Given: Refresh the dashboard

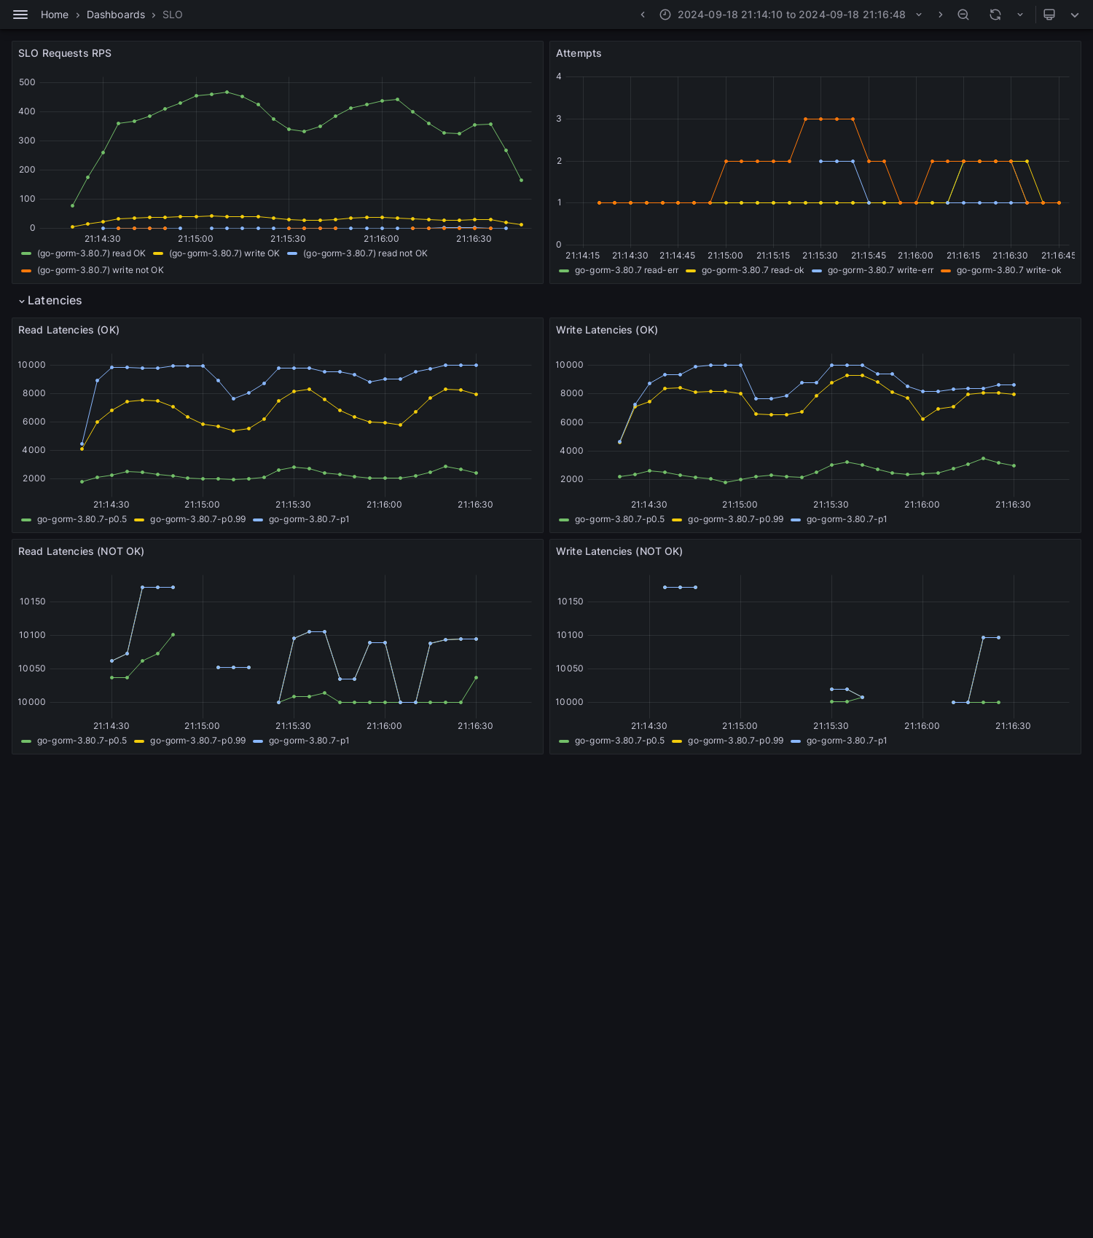Looking at the screenshot, I should 995,15.
